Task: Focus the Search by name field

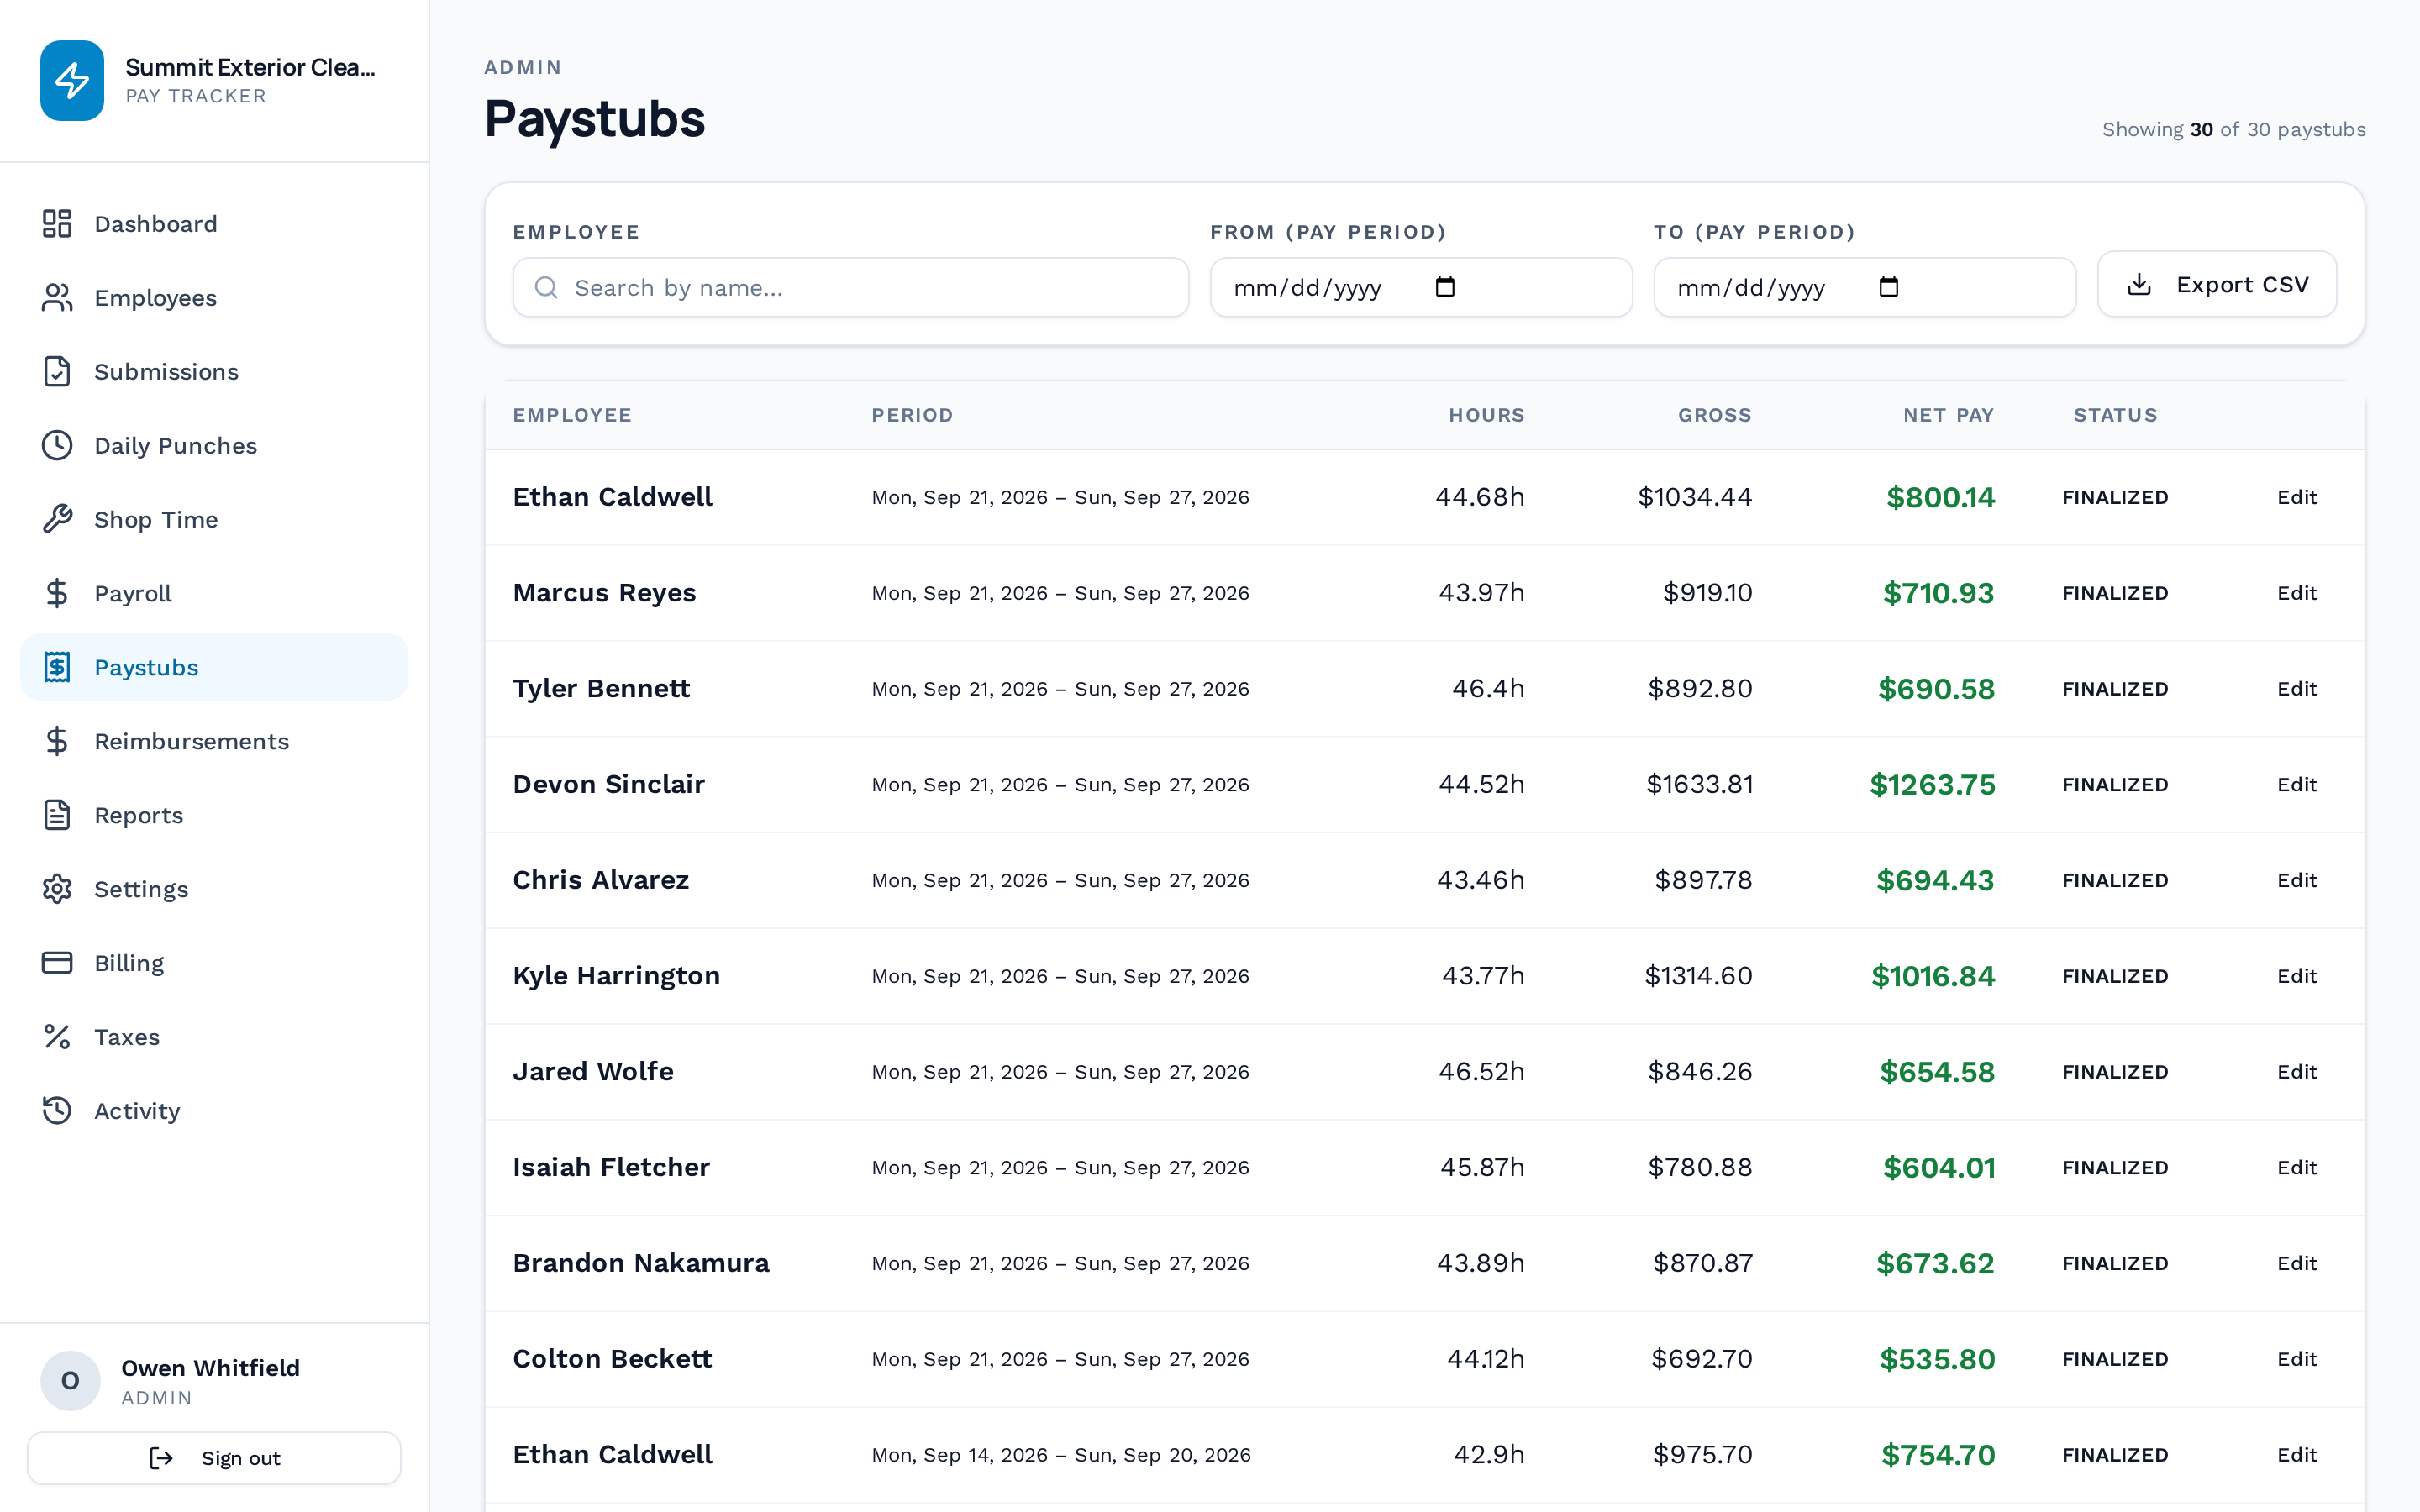Action: 850,288
